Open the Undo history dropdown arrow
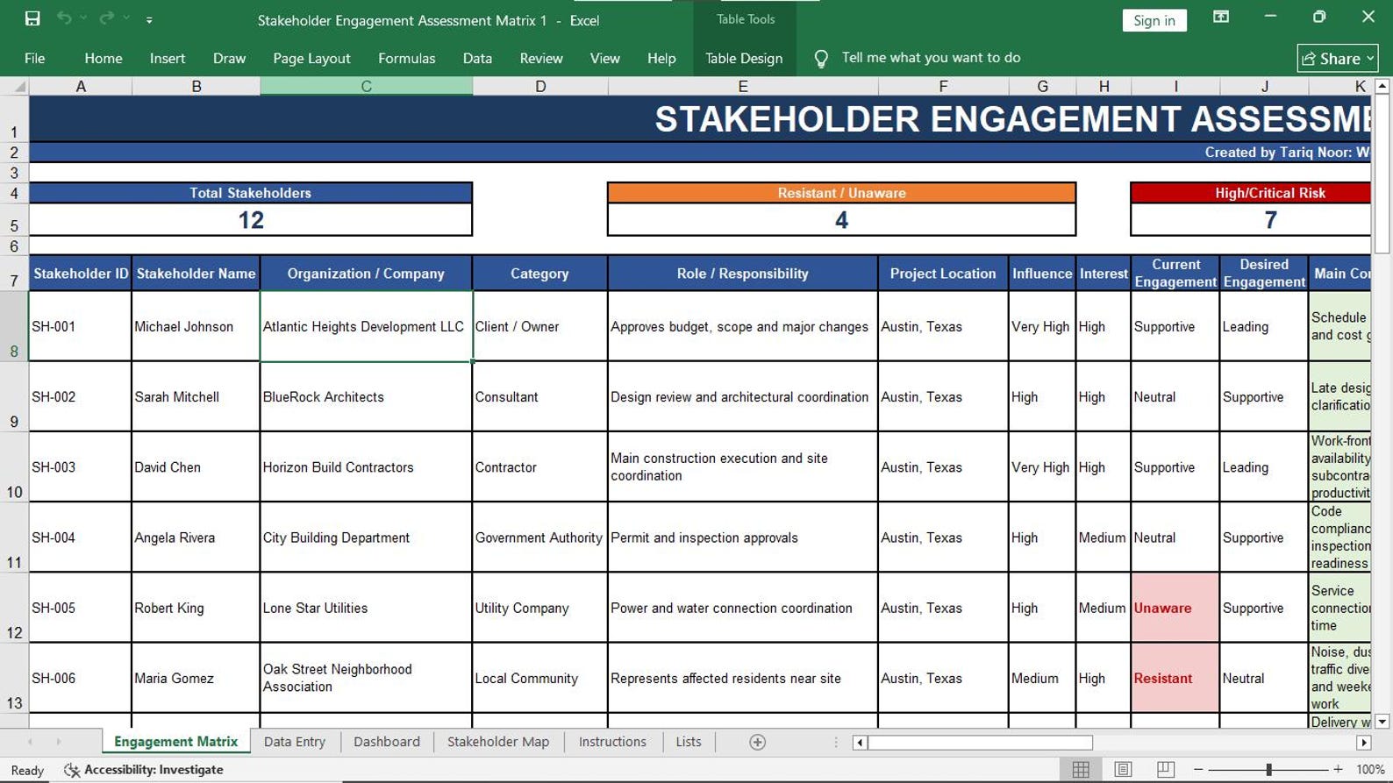 [x=83, y=18]
